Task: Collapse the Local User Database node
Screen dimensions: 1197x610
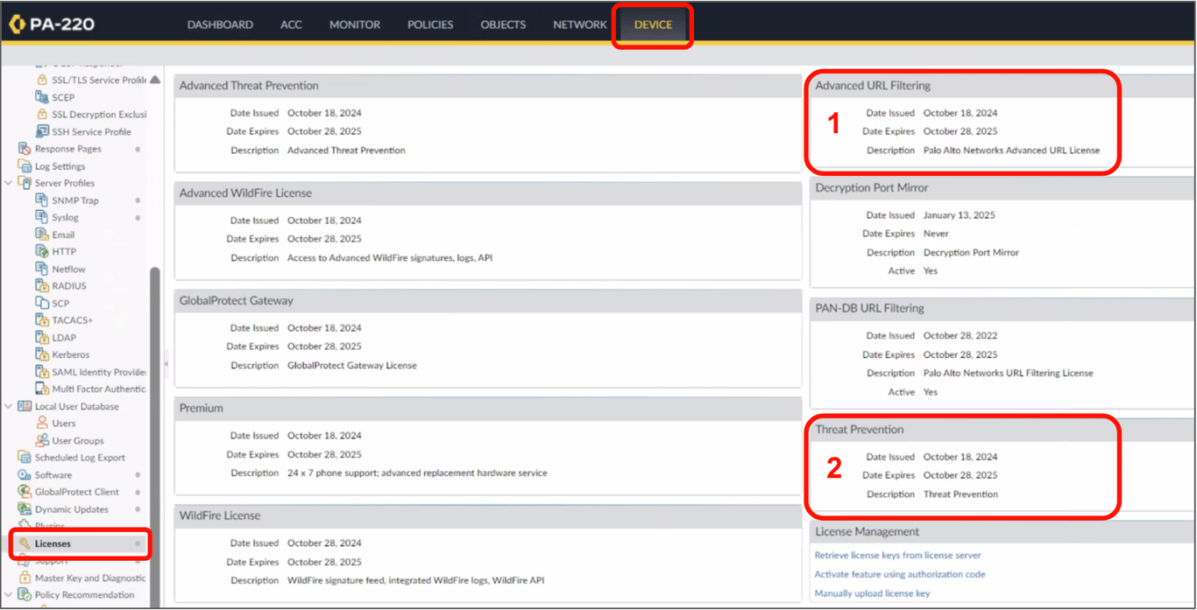Action: click(x=9, y=406)
